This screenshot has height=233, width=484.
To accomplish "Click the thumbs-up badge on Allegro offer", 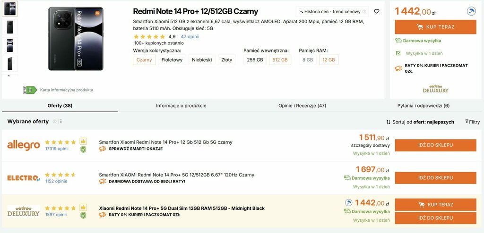I will (83, 141).
